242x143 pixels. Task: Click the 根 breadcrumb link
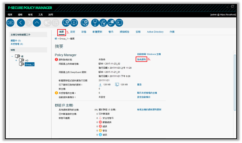pos(56,39)
